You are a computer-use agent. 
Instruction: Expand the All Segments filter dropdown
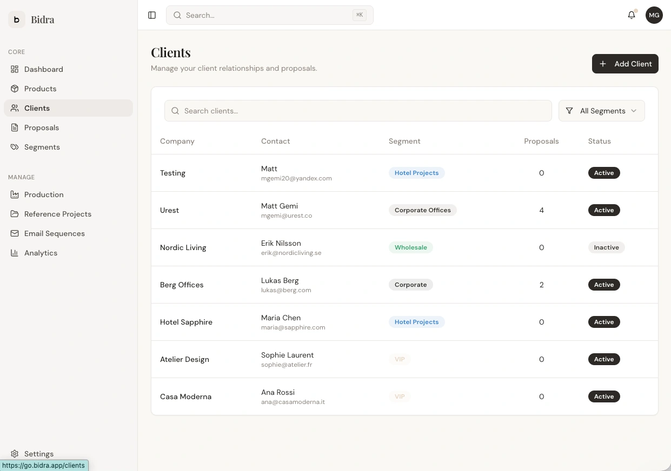601,111
